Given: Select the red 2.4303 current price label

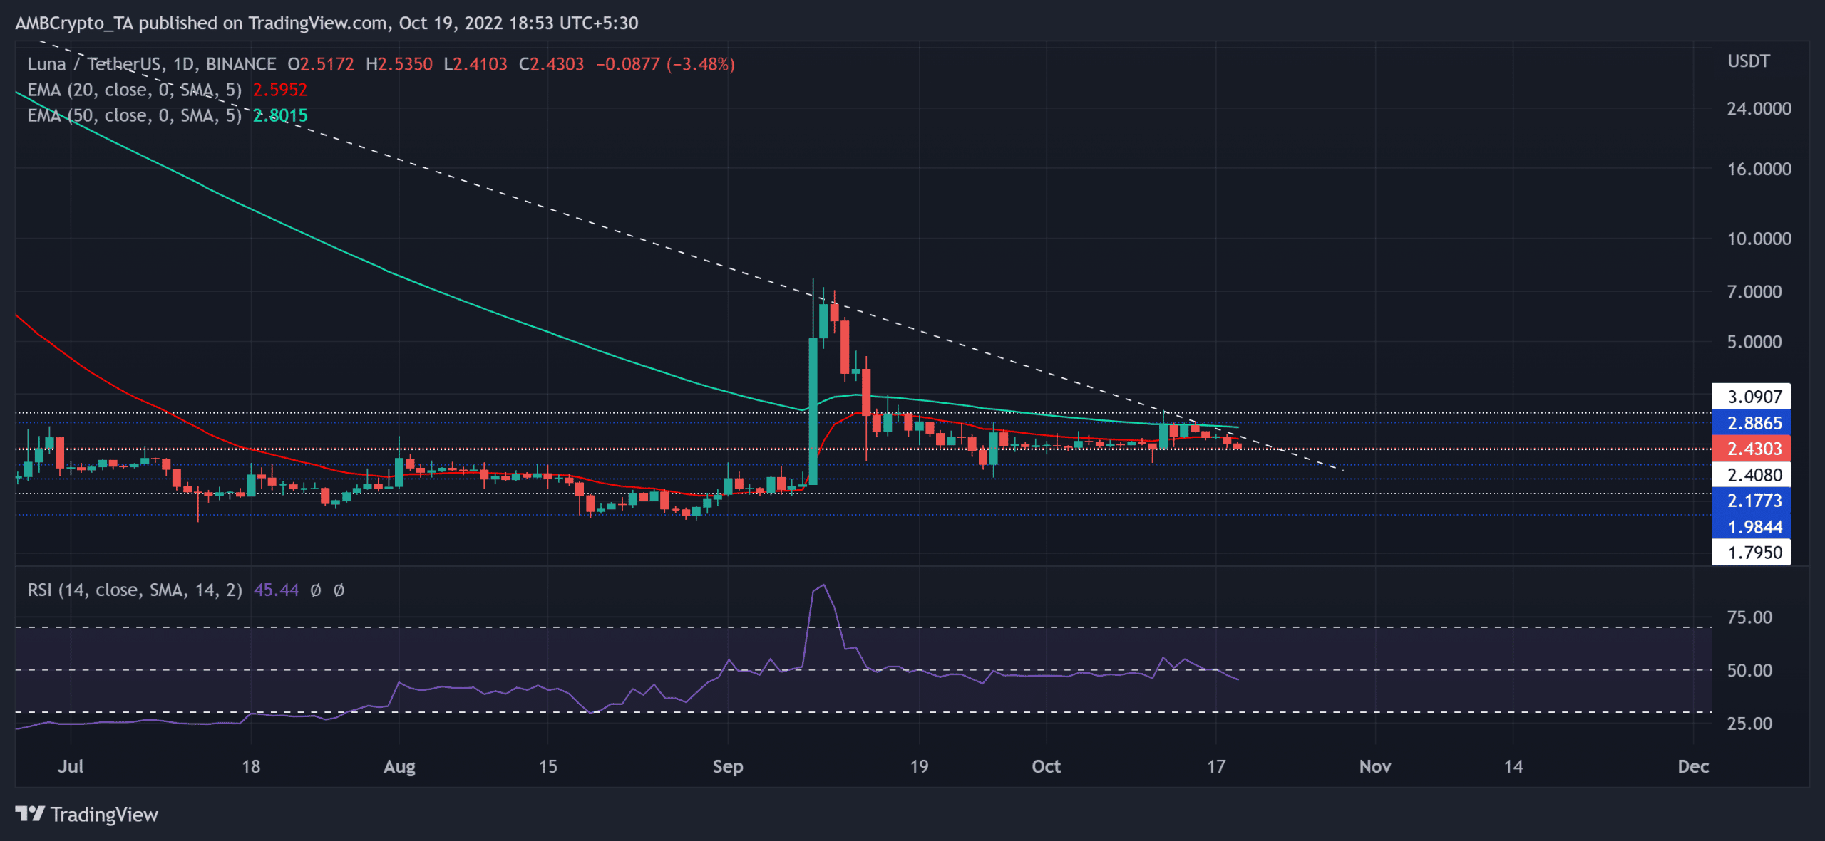Looking at the screenshot, I should coord(1752,449).
